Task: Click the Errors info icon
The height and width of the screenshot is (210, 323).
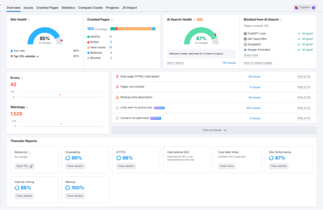Action: pos(22,77)
